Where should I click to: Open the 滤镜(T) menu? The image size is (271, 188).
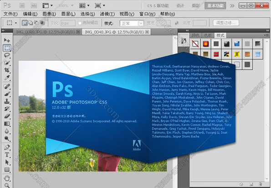coord(107,14)
